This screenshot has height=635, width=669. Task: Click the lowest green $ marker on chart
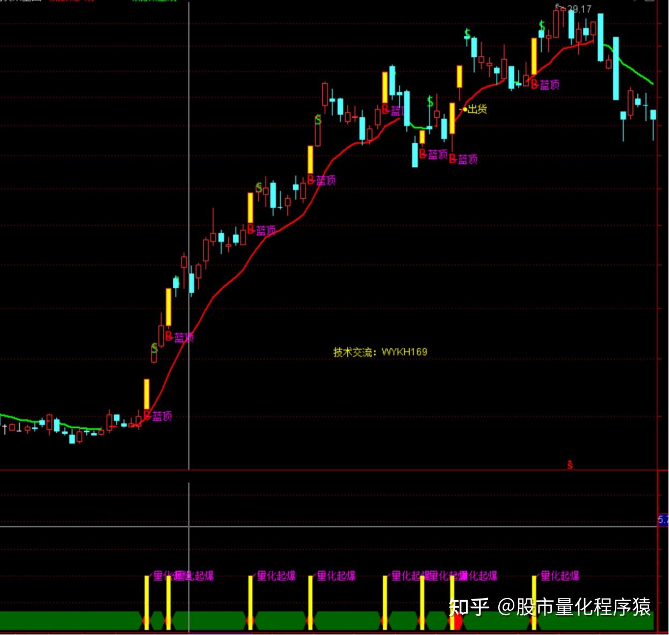pyautogui.click(x=155, y=348)
